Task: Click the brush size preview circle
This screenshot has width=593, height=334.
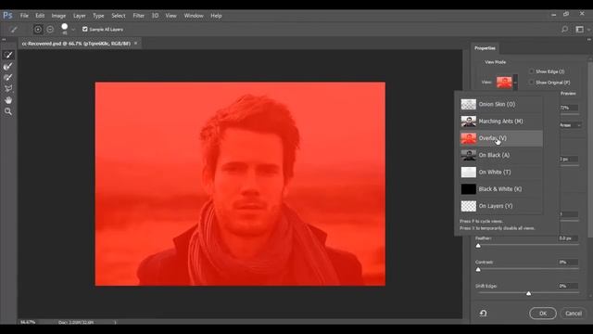Action: click(x=64, y=27)
